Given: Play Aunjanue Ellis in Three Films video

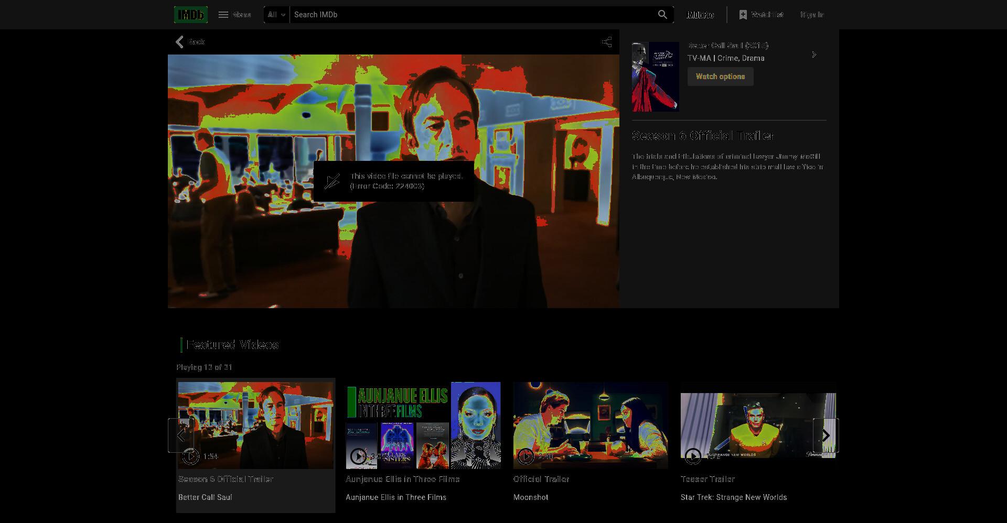Looking at the screenshot, I should point(423,425).
